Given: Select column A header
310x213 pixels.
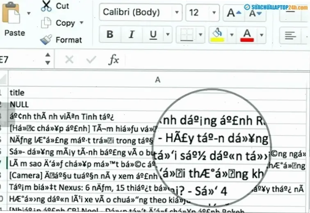Looking at the screenshot, I should pyautogui.click(x=157, y=80).
